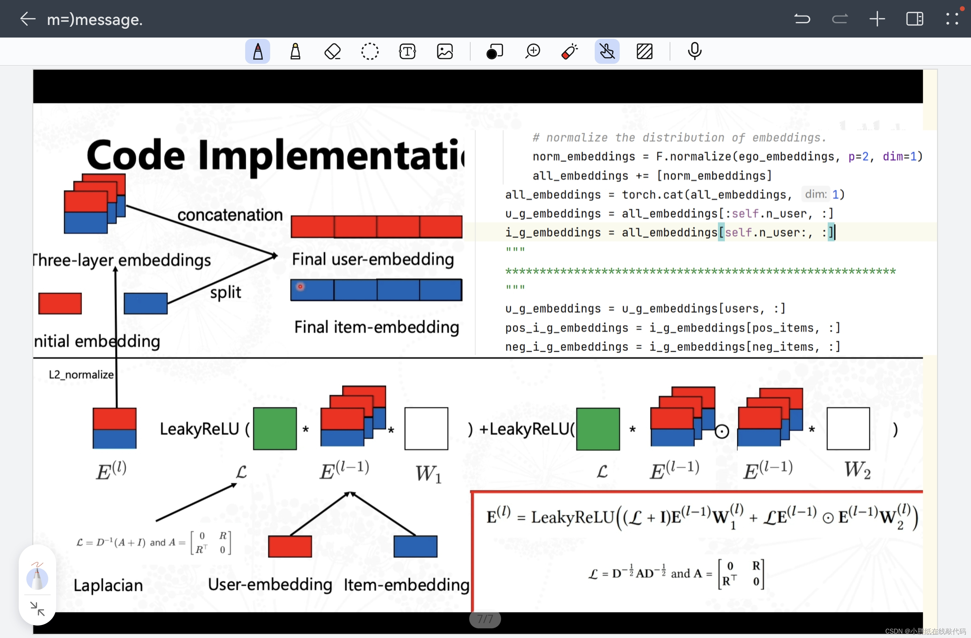
Task: Select the highlighter tool
Action: [295, 51]
